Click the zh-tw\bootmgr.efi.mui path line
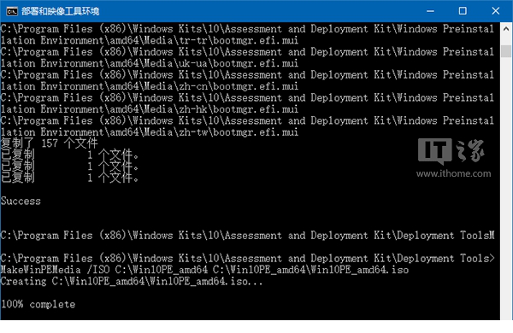This screenshot has height=333, width=513. 150,132
